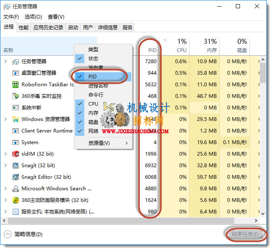Expand the 360主动防御服务模块 row
Screen dimensions: 273x251
5,200
